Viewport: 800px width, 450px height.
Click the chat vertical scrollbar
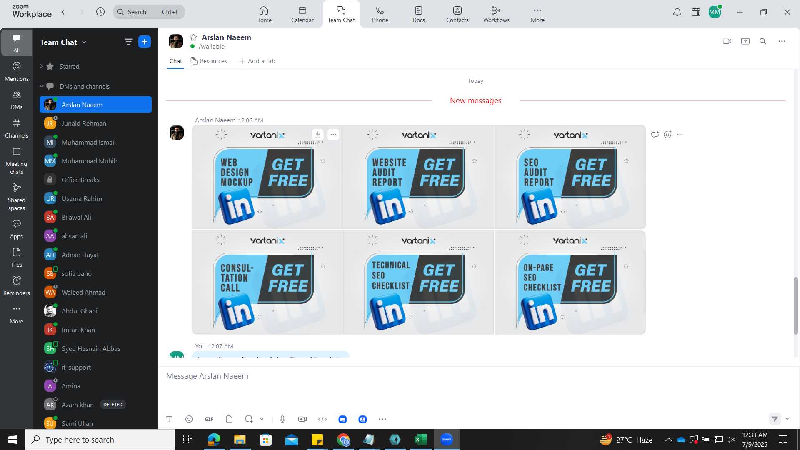tap(795, 305)
